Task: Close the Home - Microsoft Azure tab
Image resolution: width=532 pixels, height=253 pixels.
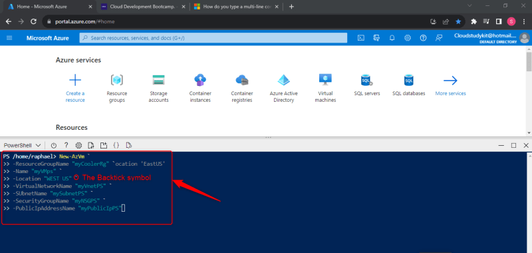Action: 90,7
